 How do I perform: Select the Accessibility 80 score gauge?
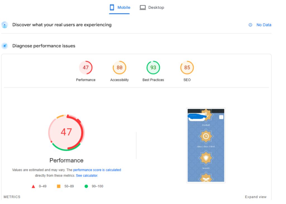119,68
